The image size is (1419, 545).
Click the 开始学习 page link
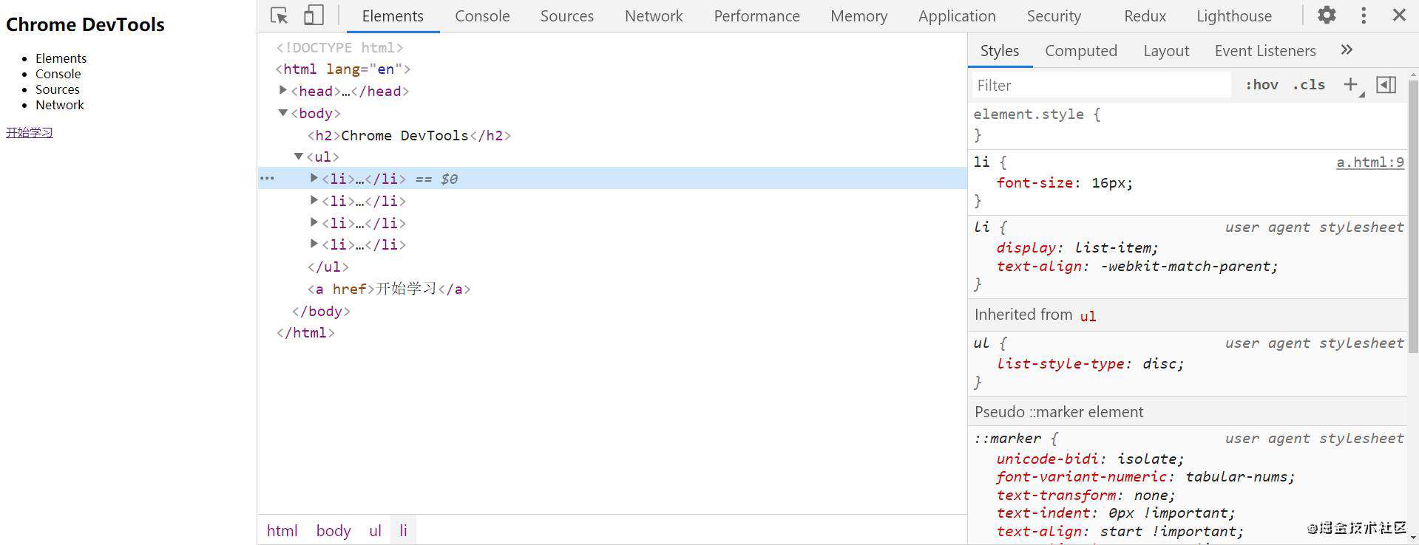coord(30,132)
